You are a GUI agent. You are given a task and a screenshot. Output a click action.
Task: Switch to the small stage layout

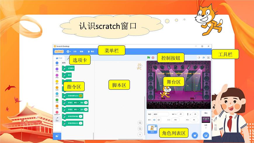pos(199,58)
